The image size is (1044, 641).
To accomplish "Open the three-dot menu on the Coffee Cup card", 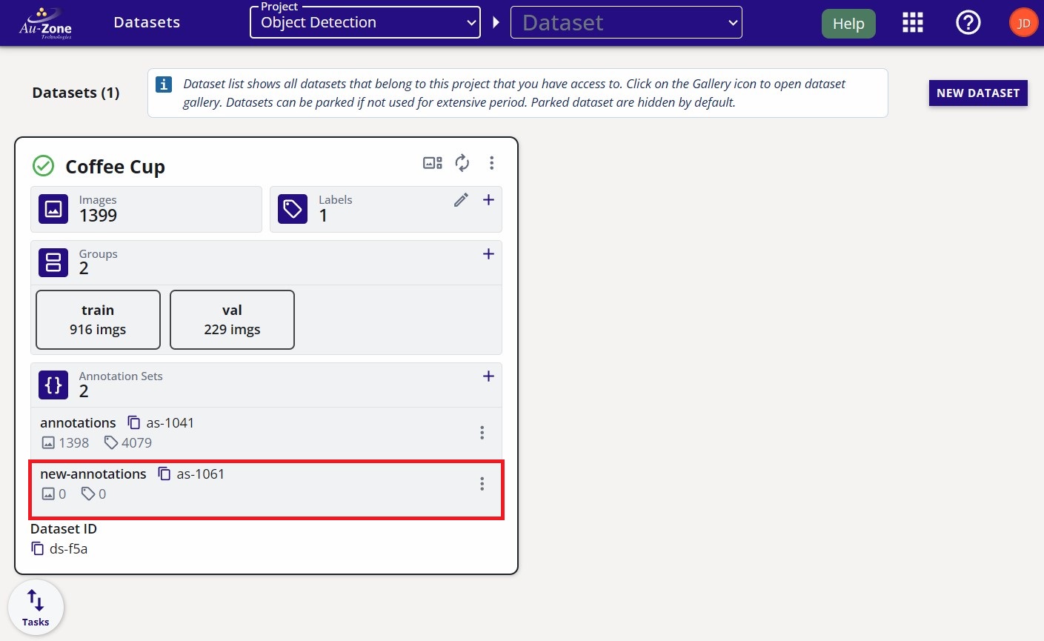I will click(491, 162).
